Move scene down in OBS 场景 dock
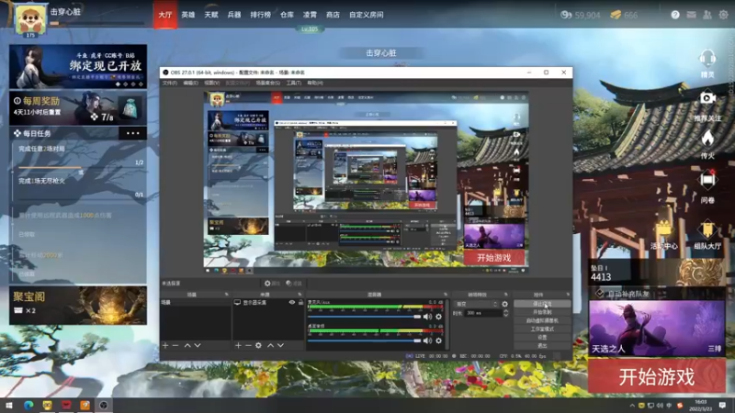This screenshot has width=735, height=413. 198,346
